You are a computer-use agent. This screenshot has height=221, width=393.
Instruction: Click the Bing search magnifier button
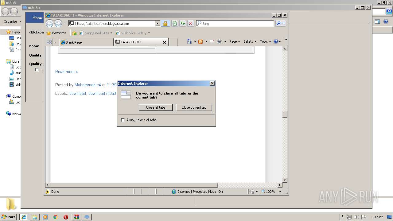click(278, 23)
